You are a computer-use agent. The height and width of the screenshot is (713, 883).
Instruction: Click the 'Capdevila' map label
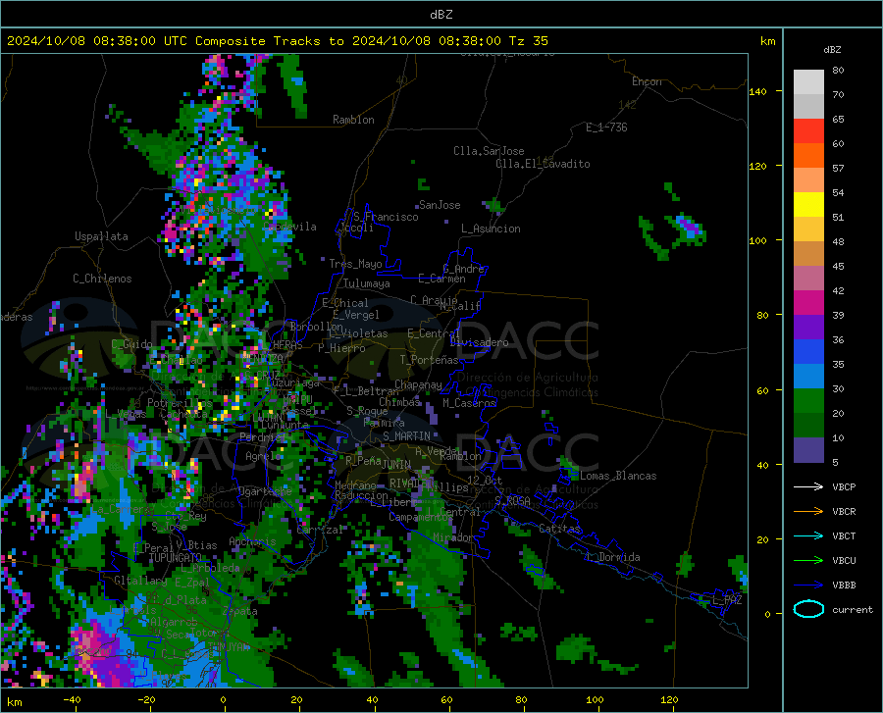(x=289, y=227)
